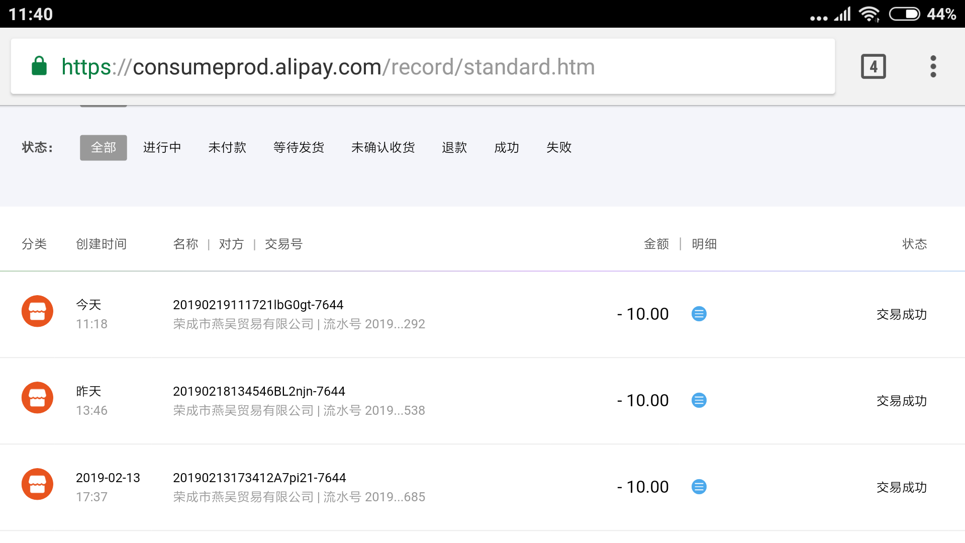Tap the cellular signal strength icon
This screenshot has height=543, width=965.
842,14
